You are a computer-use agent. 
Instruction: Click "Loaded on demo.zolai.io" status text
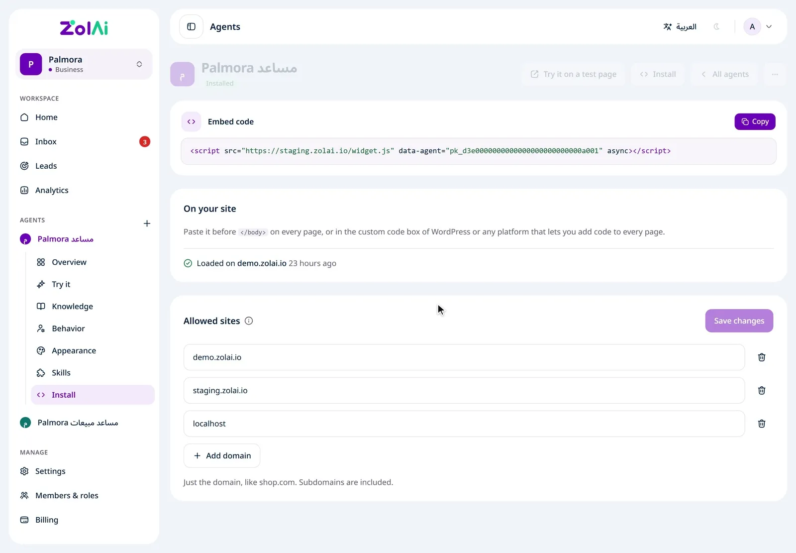click(241, 263)
